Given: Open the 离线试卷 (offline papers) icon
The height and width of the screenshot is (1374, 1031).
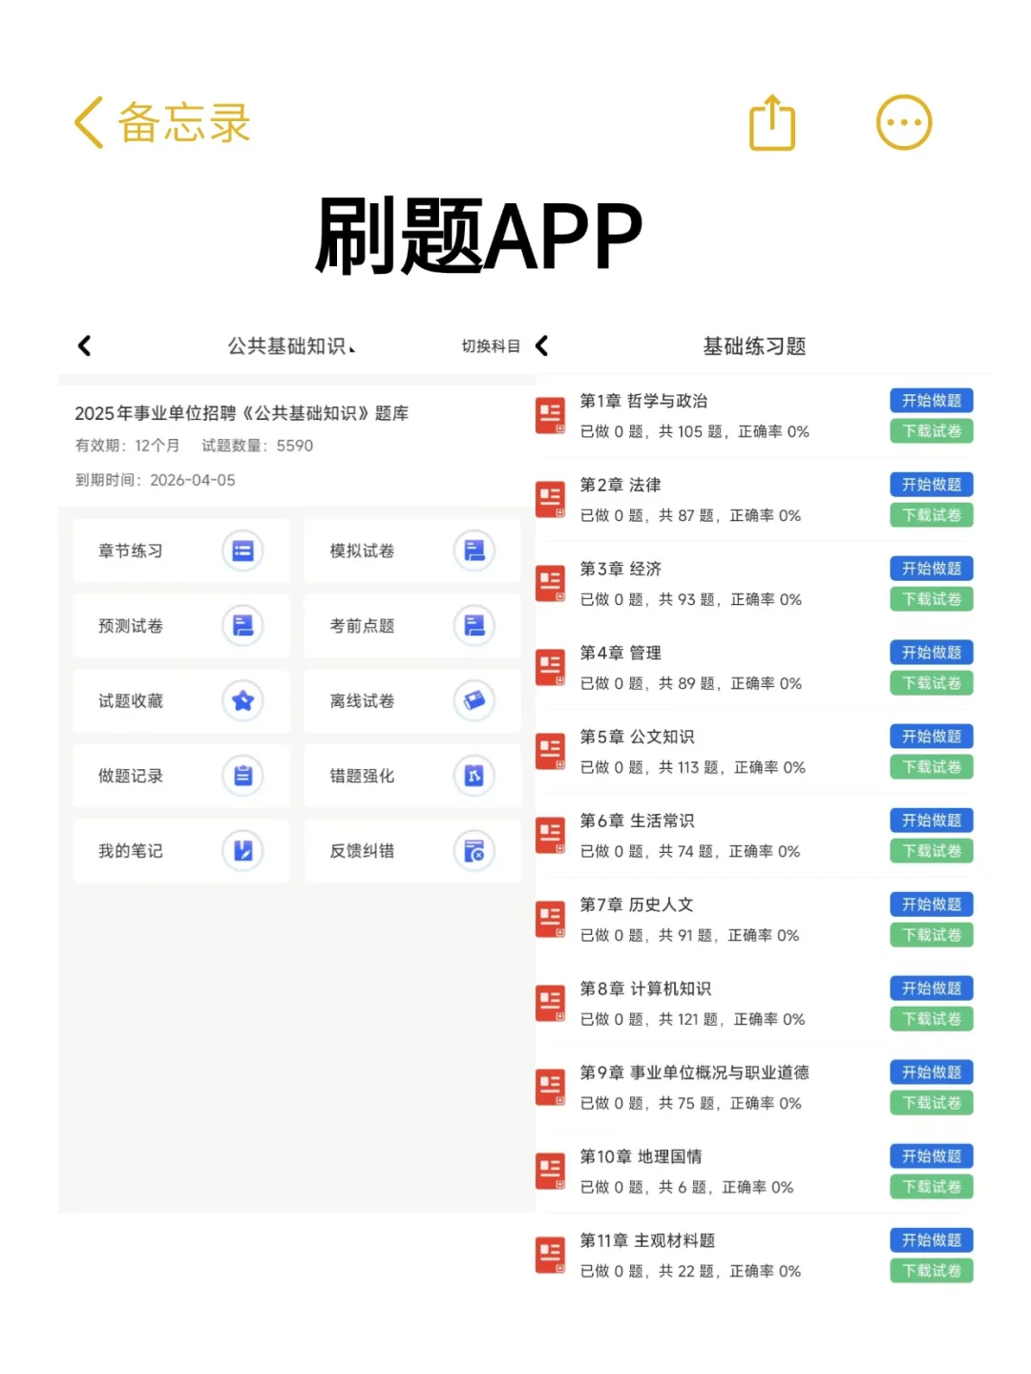Looking at the screenshot, I should [474, 701].
